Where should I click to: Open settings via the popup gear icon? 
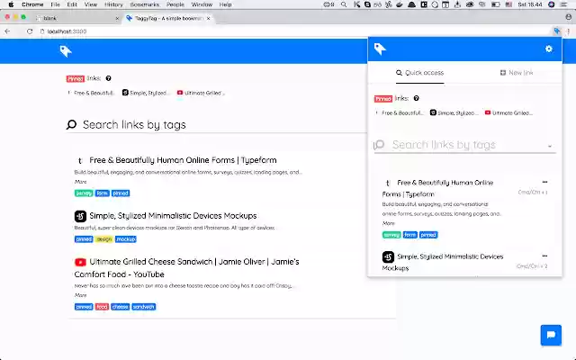click(x=549, y=49)
